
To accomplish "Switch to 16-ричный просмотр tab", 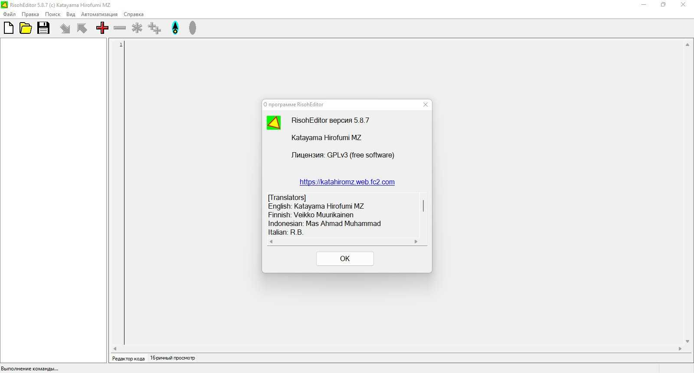I will [x=173, y=358].
